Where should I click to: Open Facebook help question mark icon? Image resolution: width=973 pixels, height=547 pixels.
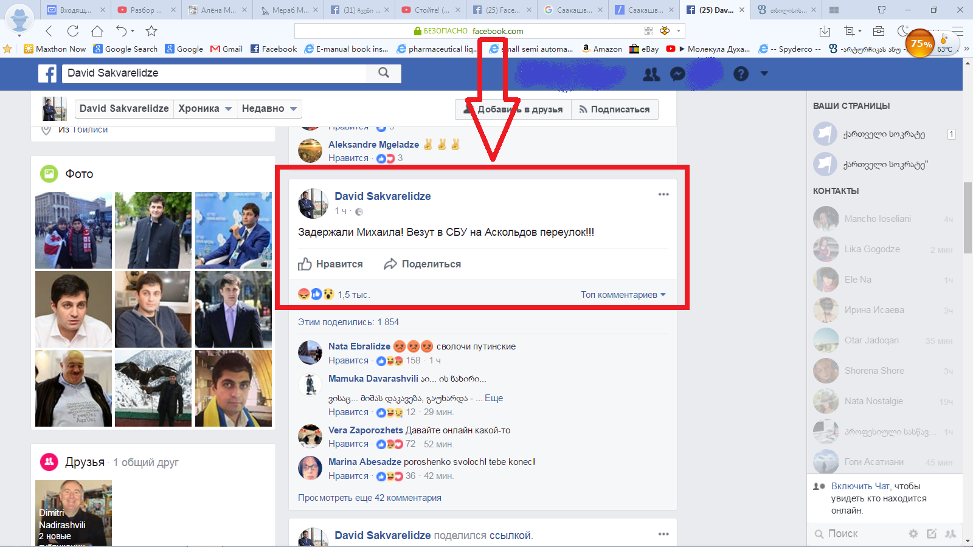pyautogui.click(x=741, y=74)
